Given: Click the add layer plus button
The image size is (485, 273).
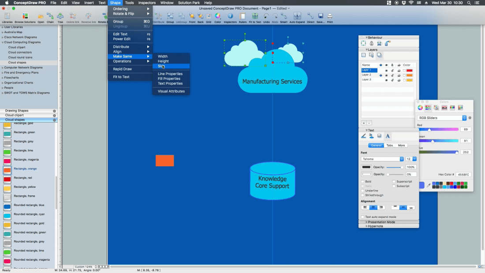Looking at the screenshot, I should (x=364, y=123).
